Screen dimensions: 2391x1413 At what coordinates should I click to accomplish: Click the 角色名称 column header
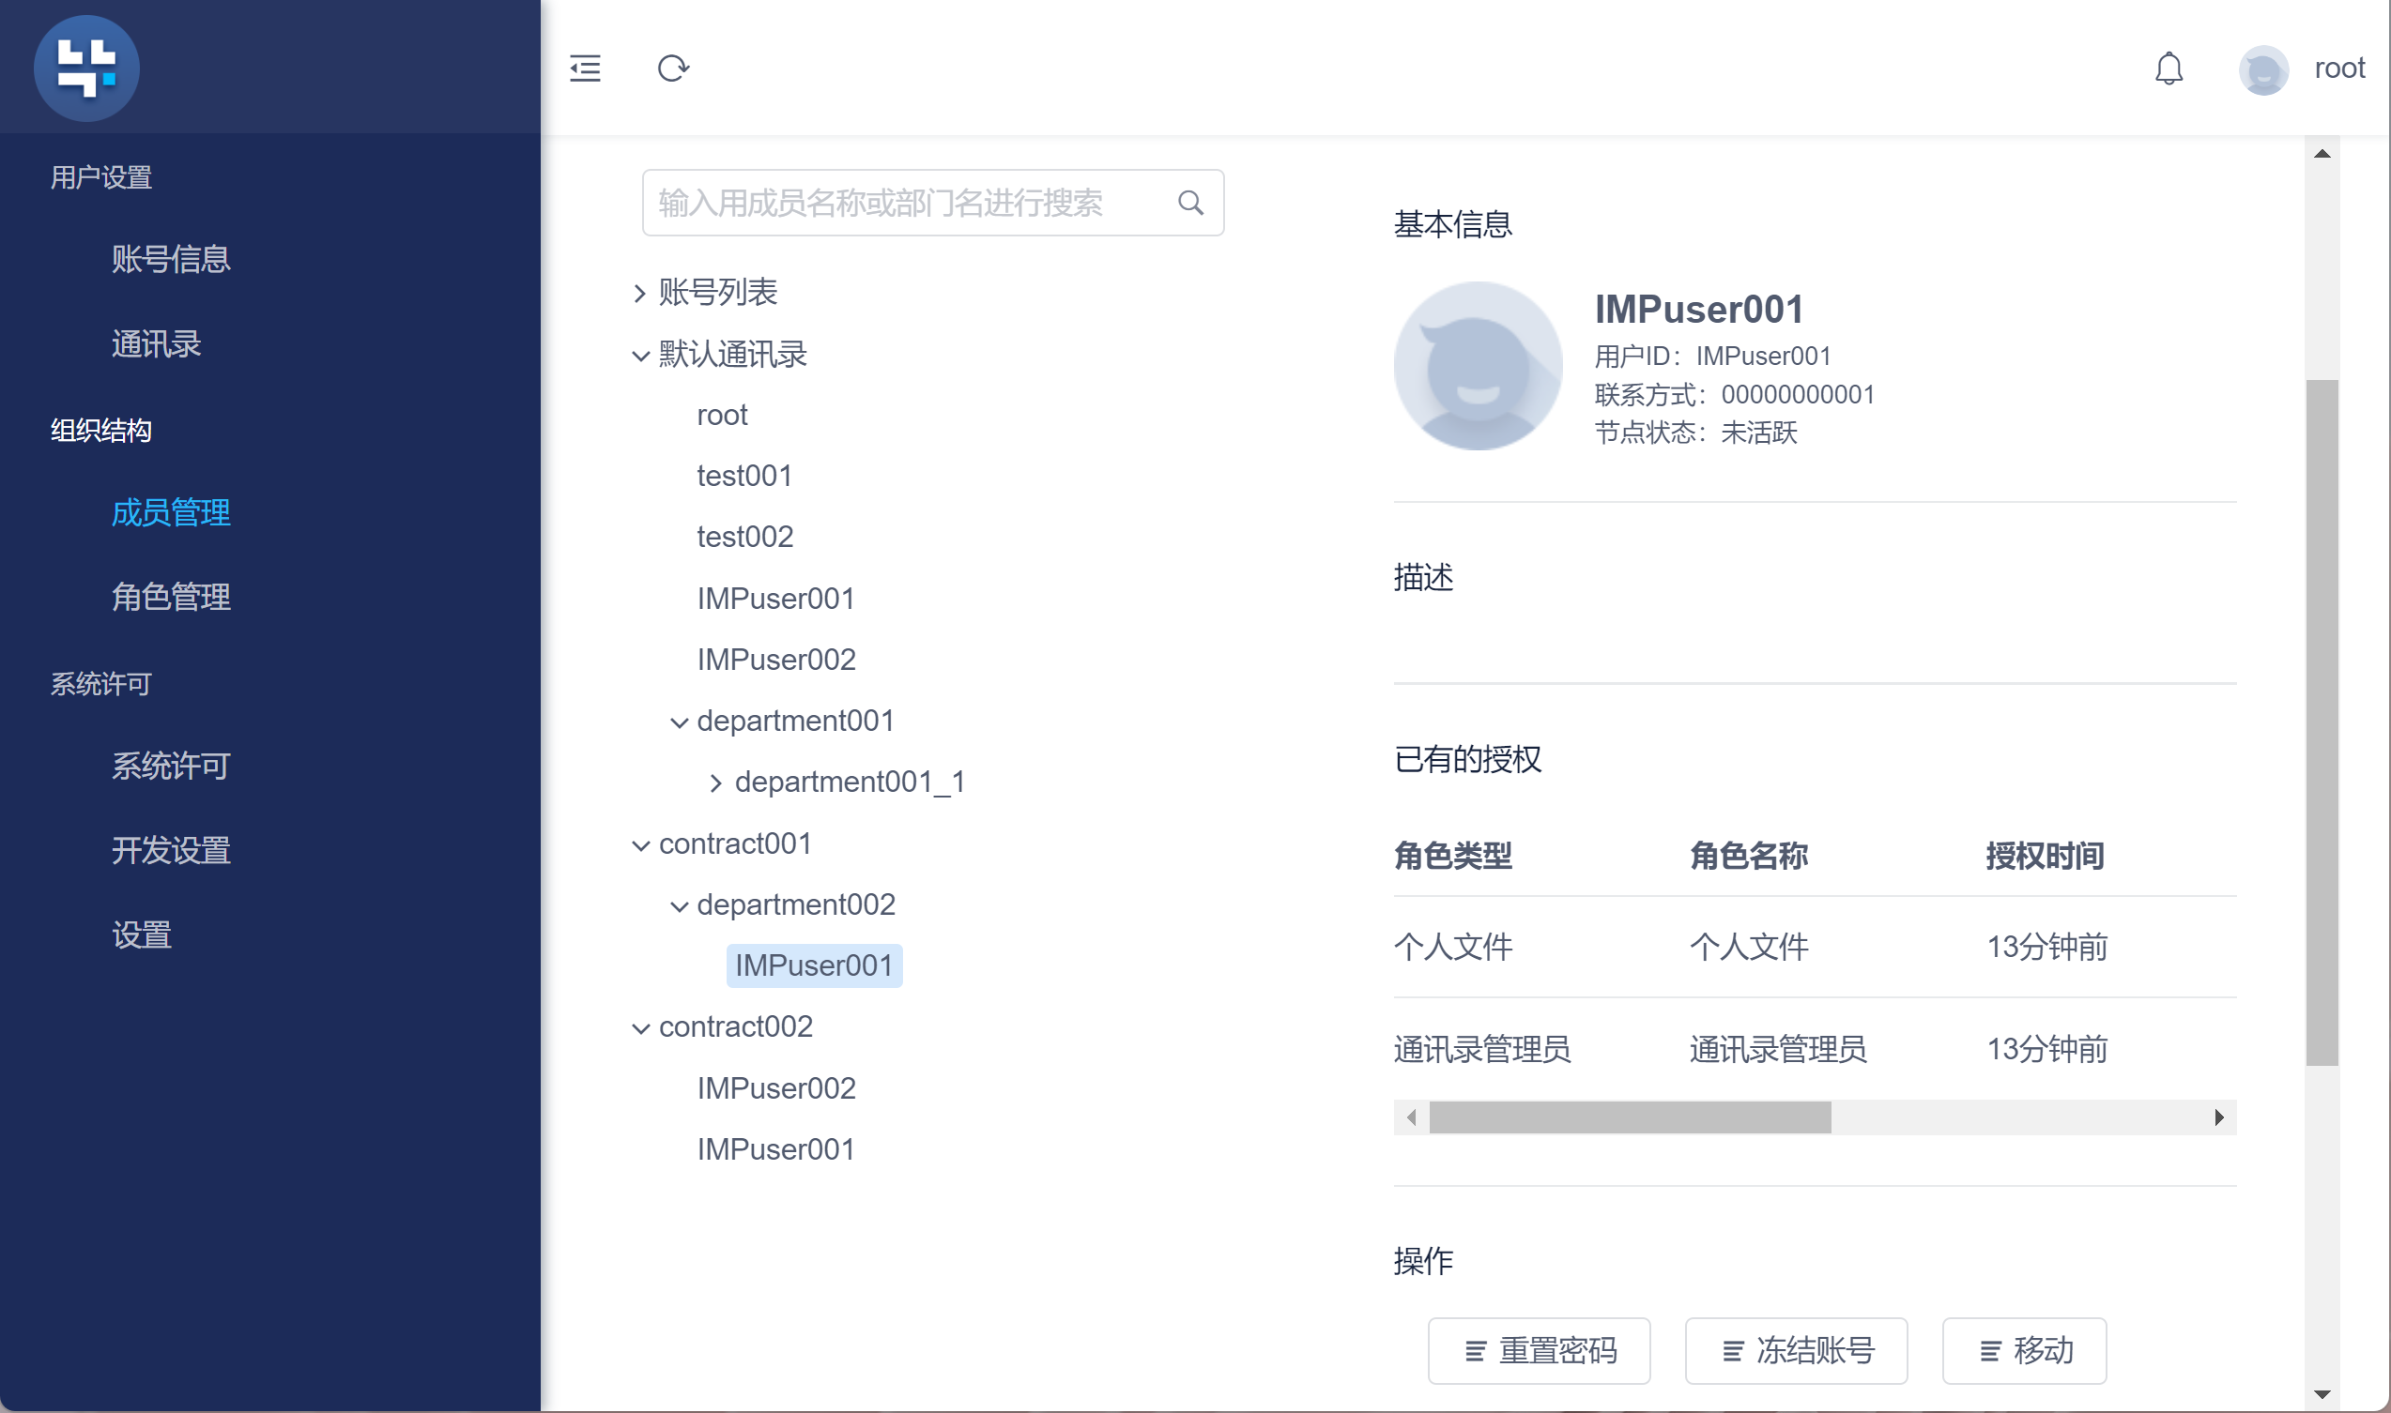[1748, 856]
